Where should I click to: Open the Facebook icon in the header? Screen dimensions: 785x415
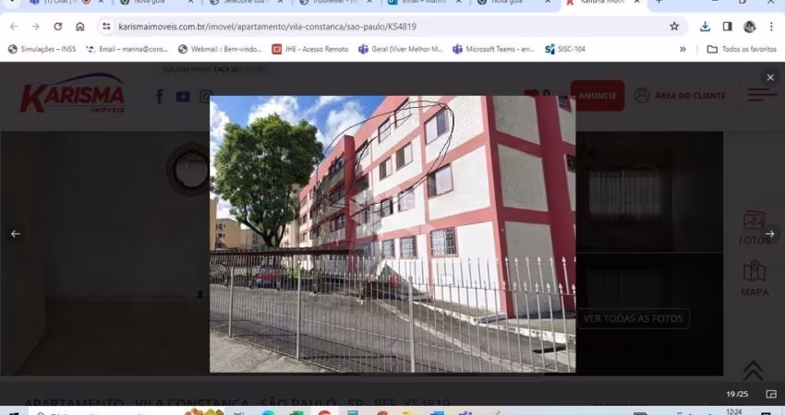coord(160,96)
